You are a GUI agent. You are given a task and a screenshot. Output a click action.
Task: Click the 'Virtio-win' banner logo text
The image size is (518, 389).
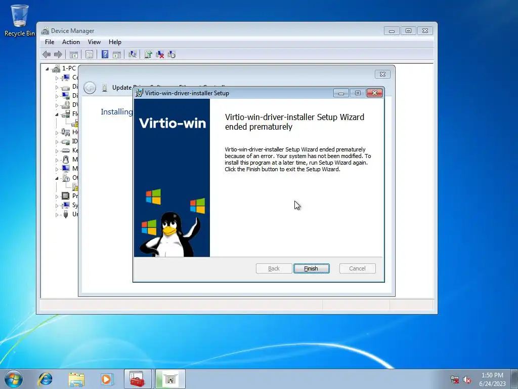click(172, 123)
